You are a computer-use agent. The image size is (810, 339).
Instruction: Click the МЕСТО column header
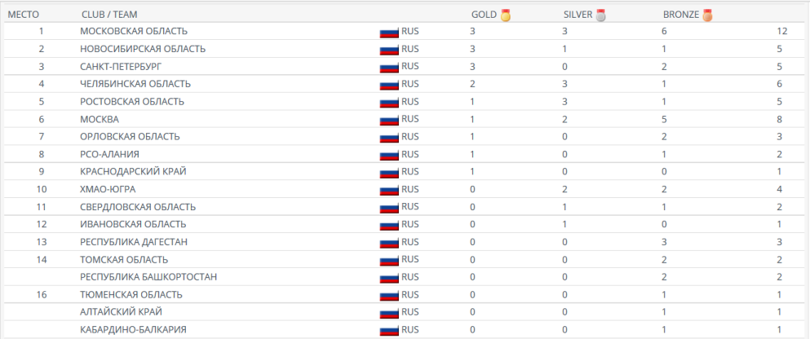coord(24,15)
